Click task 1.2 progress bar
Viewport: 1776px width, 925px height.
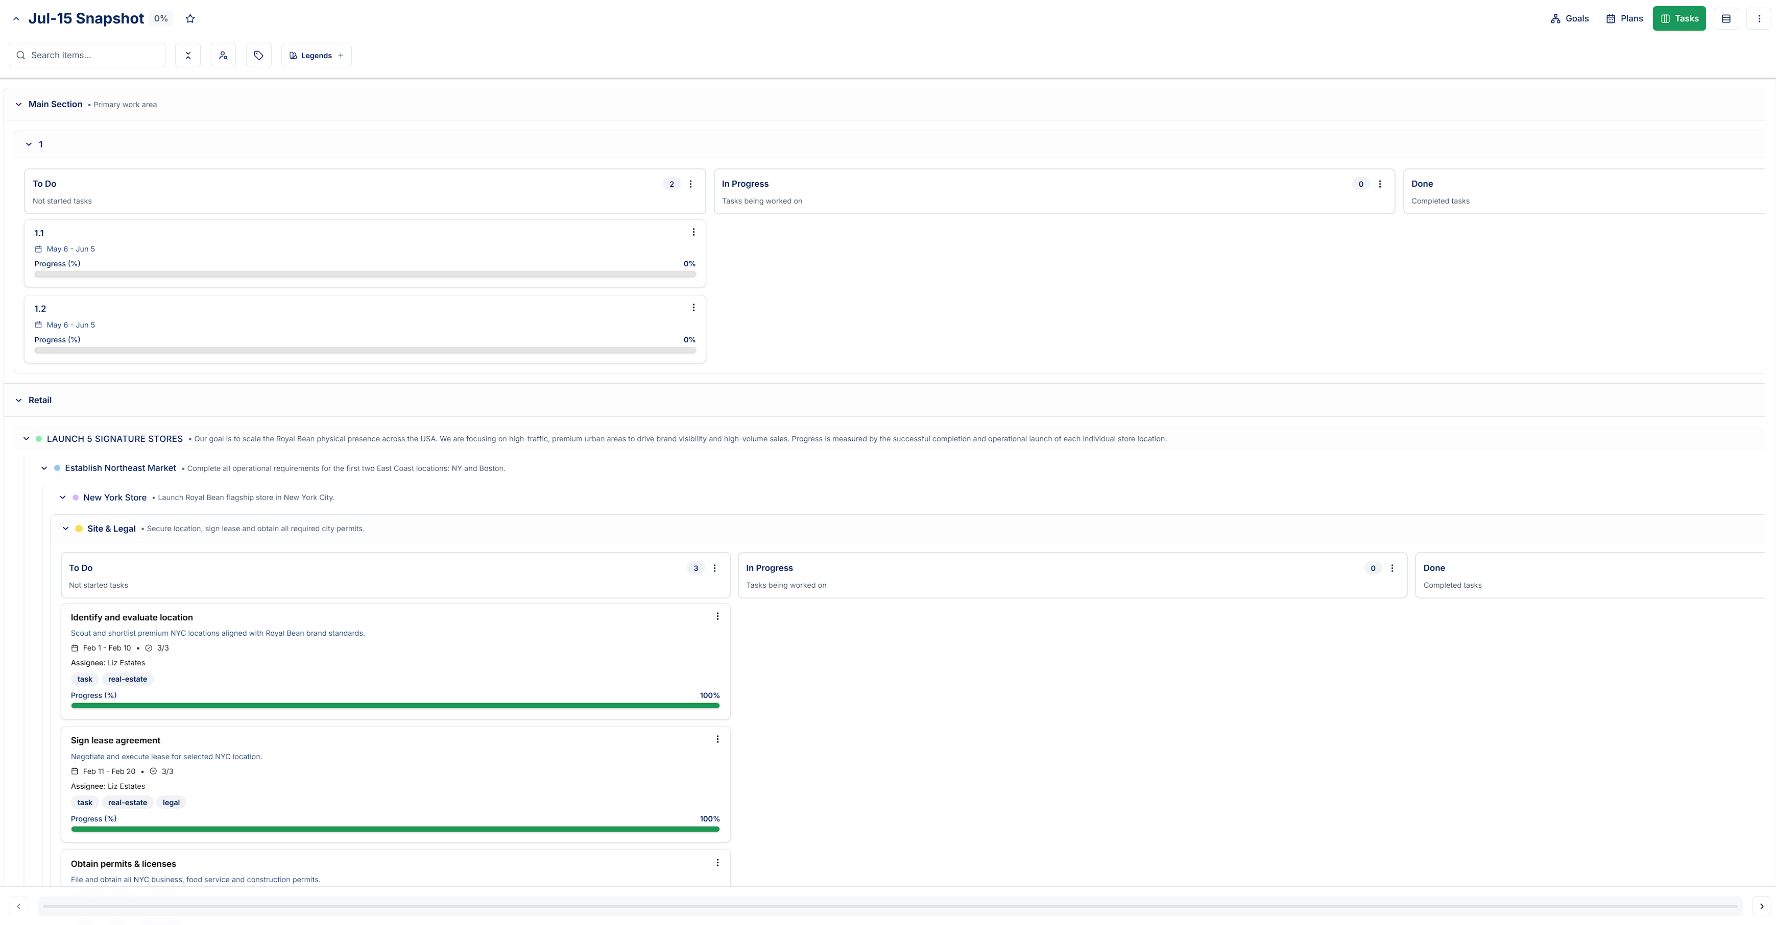click(365, 350)
